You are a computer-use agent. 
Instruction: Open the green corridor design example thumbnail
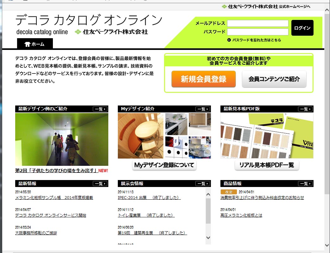click(x=62, y=139)
